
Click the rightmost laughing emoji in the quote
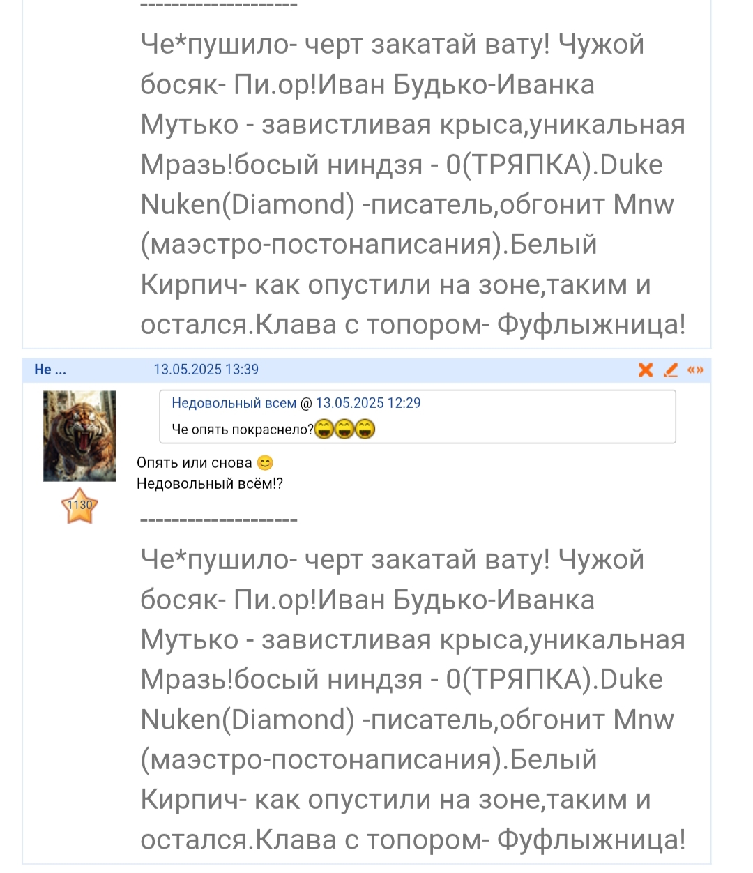[x=365, y=429]
